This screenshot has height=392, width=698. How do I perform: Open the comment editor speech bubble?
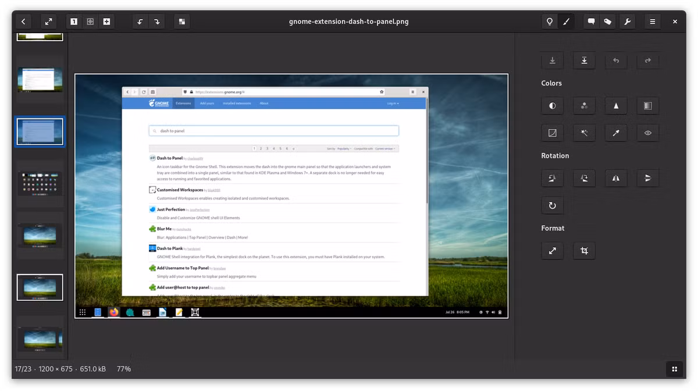tap(592, 22)
